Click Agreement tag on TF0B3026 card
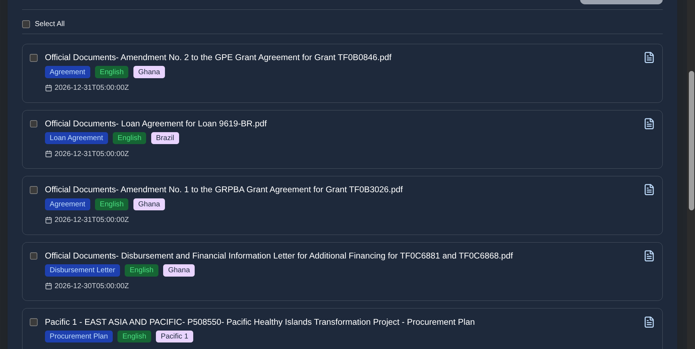695x349 pixels. 67,204
